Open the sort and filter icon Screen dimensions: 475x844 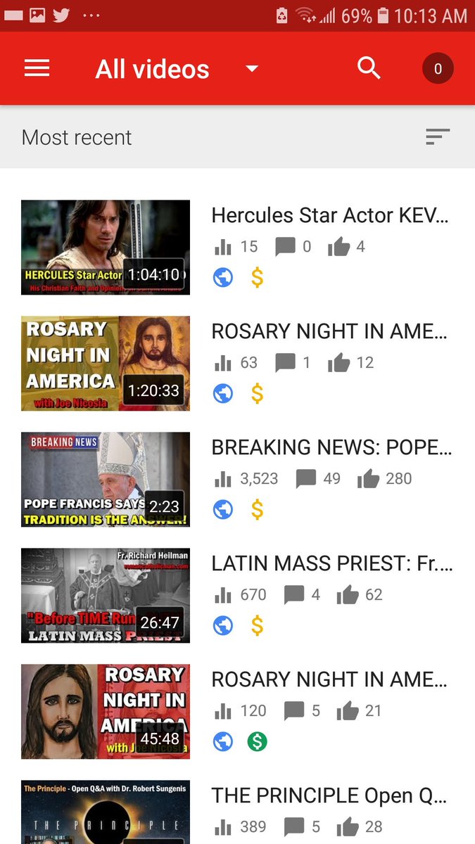click(x=438, y=137)
